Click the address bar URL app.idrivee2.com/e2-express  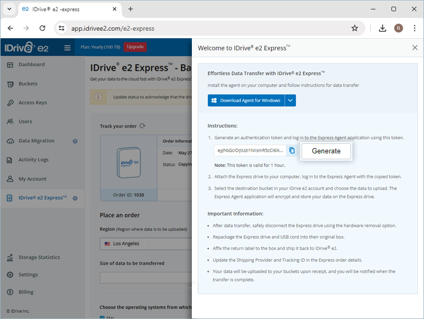[x=113, y=29]
